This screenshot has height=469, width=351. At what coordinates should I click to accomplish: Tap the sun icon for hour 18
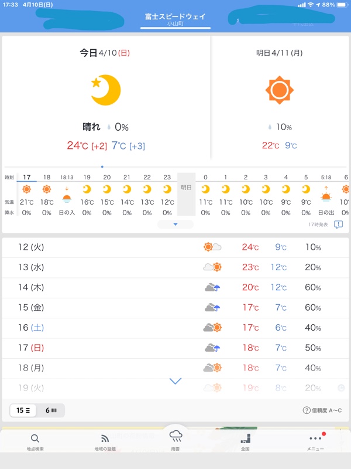pos(47,189)
